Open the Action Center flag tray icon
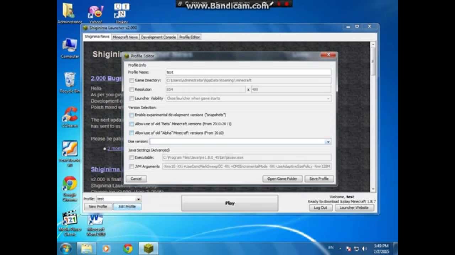This screenshot has height=255, width=455. (348, 248)
